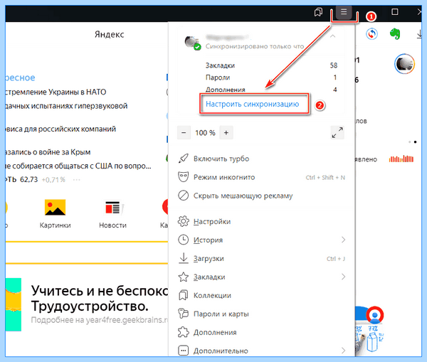
Task: Click the Закладки sync count row
Action: [271, 65]
